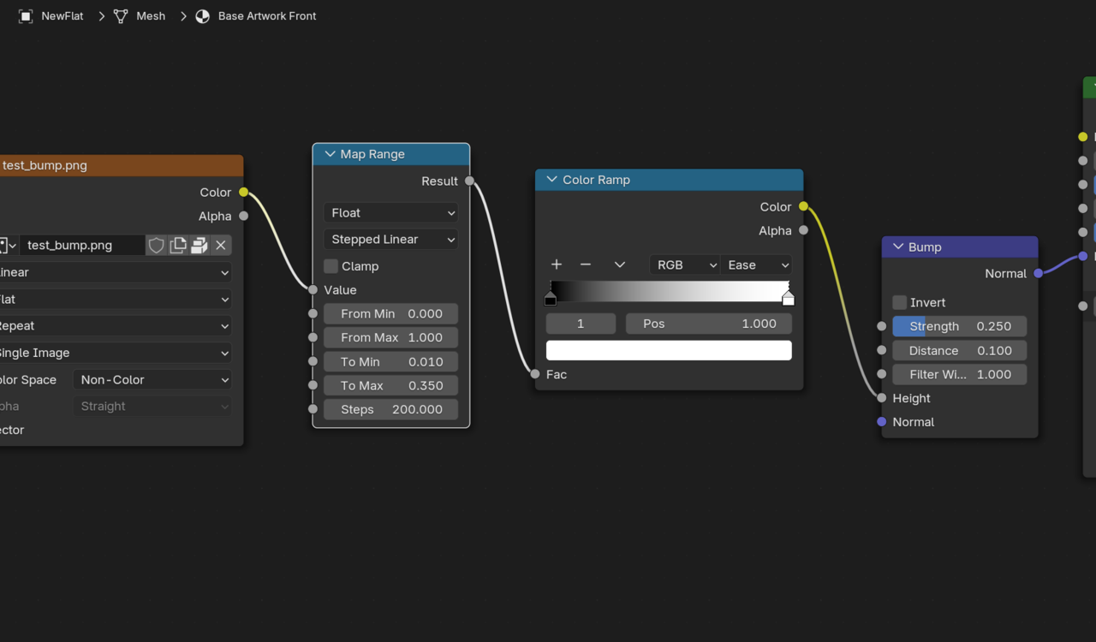Click Mesh in the breadcrumb
Screen dimensions: 1096x642
coord(151,16)
